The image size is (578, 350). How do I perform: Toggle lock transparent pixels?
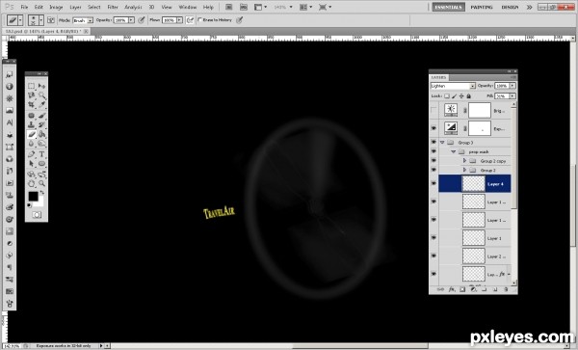pos(447,95)
